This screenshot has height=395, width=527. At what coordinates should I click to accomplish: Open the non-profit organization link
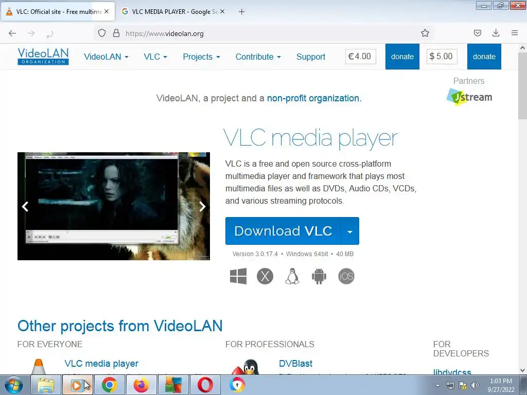tap(313, 98)
